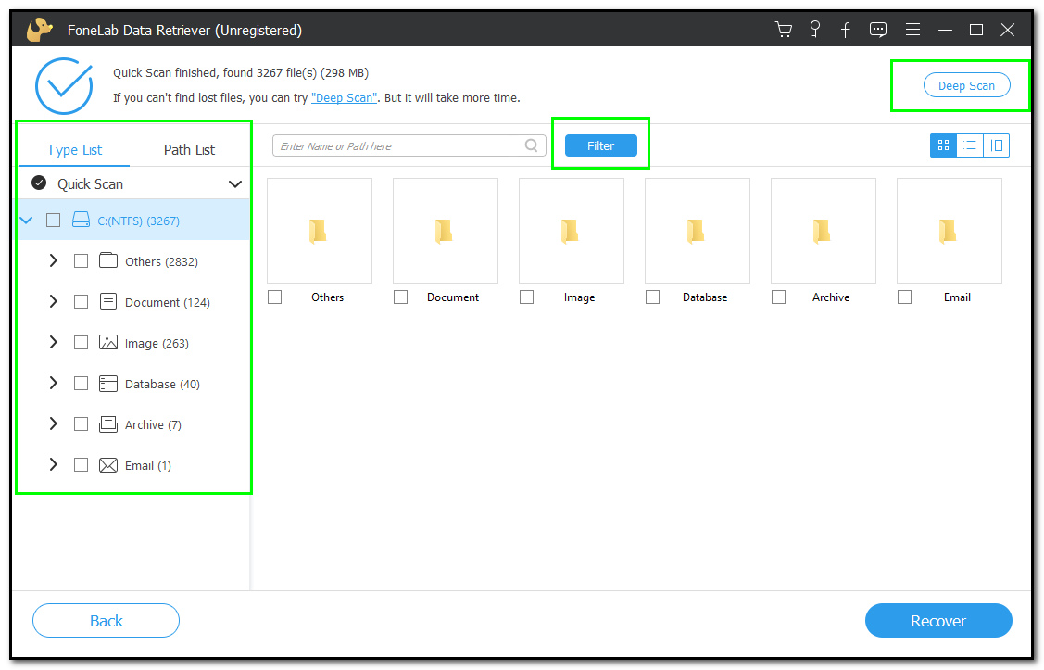The height and width of the screenshot is (670, 1044).
Task: Select the Document (124) tree label
Action: pos(168,302)
